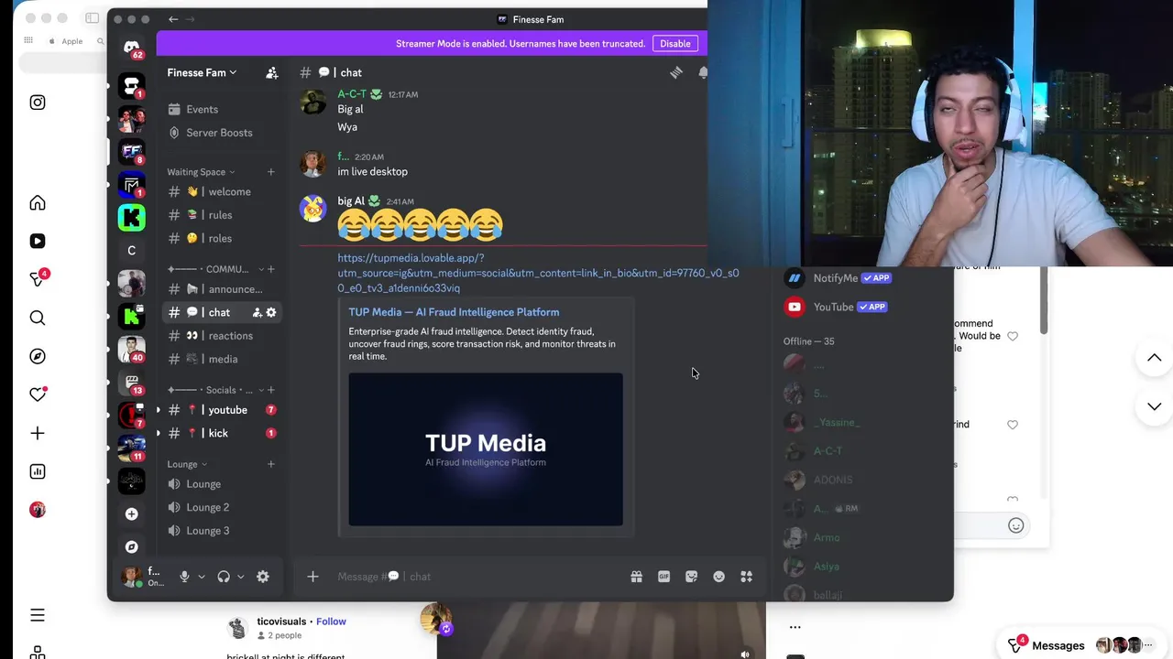1173x659 pixels.
Task: Open Discover servers compass icon in Discord
Action: click(132, 546)
